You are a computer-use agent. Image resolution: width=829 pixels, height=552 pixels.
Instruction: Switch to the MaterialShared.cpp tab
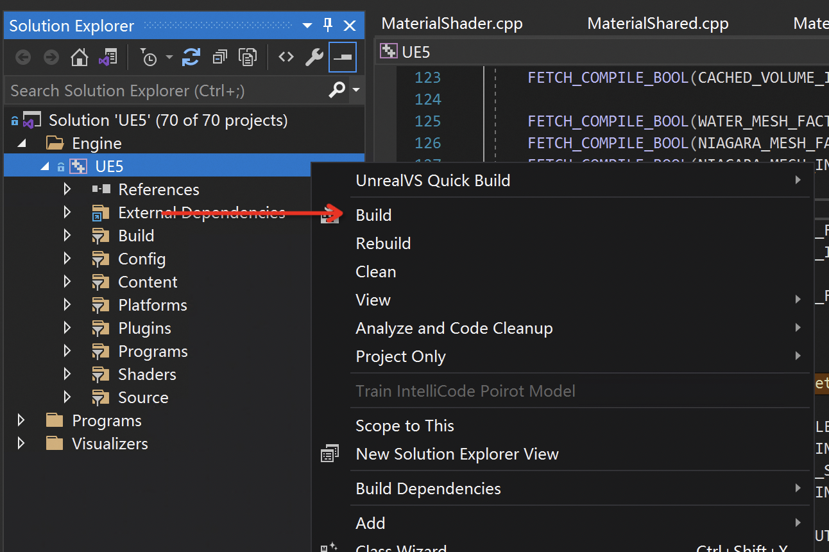pos(658,24)
